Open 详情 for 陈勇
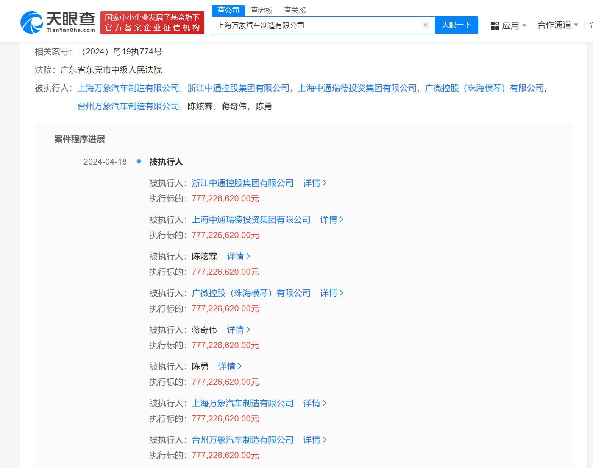The image size is (593, 468). point(230,367)
